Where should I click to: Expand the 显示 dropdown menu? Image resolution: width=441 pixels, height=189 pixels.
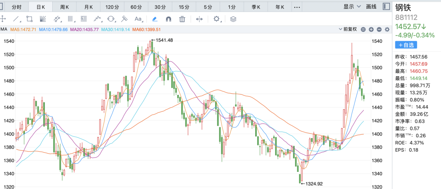352,7
